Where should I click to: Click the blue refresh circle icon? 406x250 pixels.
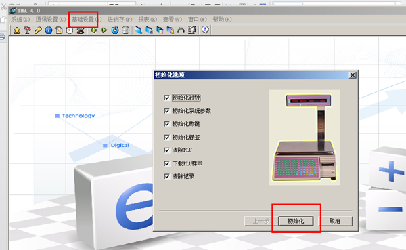[x=115, y=30]
